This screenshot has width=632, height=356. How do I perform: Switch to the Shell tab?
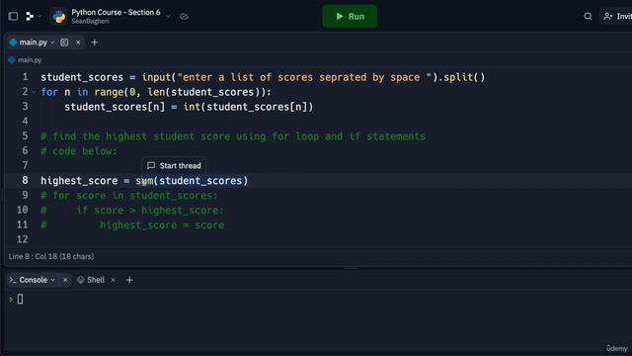91,280
